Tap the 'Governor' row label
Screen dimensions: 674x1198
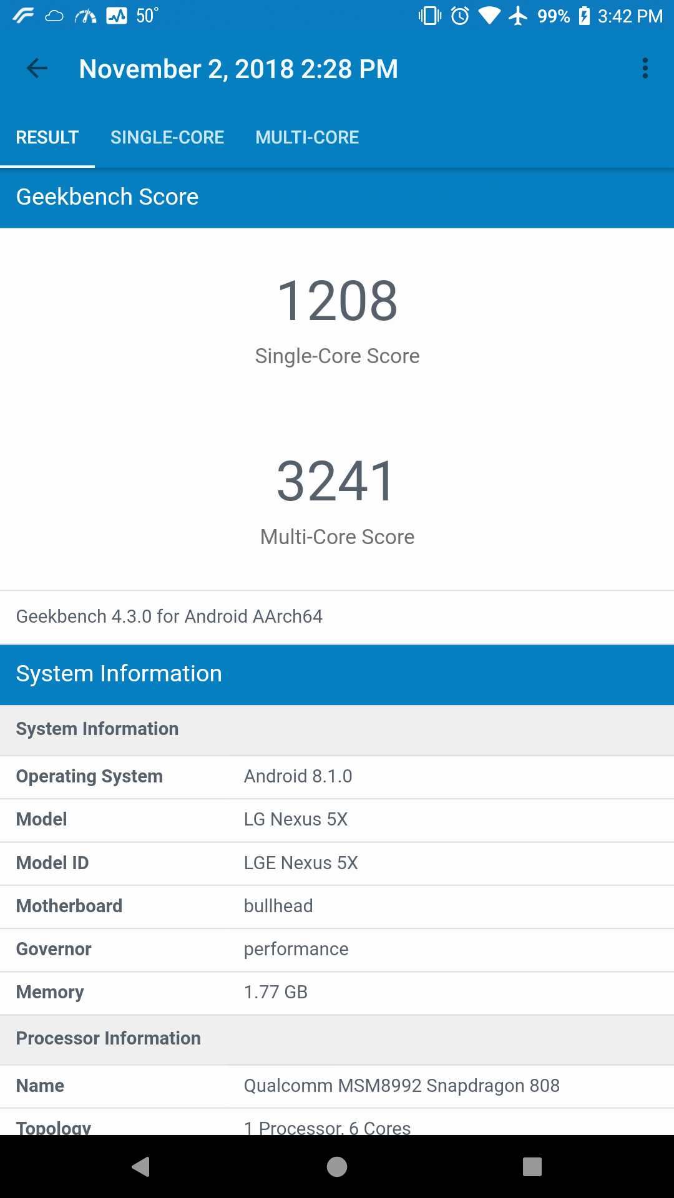[x=54, y=949]
